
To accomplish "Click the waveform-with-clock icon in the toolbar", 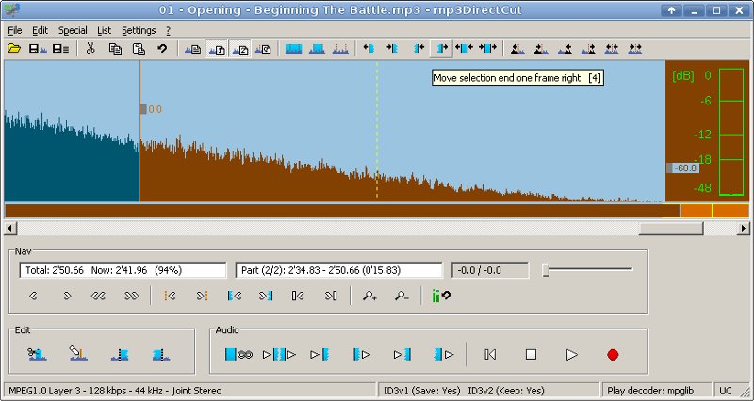I will 263,49.
